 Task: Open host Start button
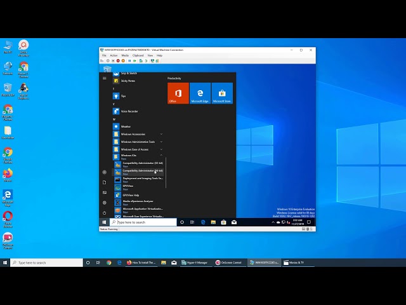[5, 262]
